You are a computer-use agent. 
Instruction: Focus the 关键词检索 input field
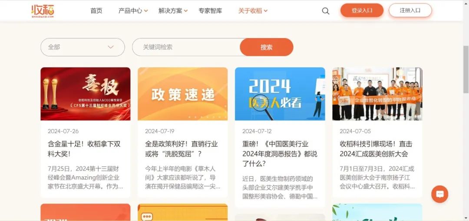[x=186, y=47]
